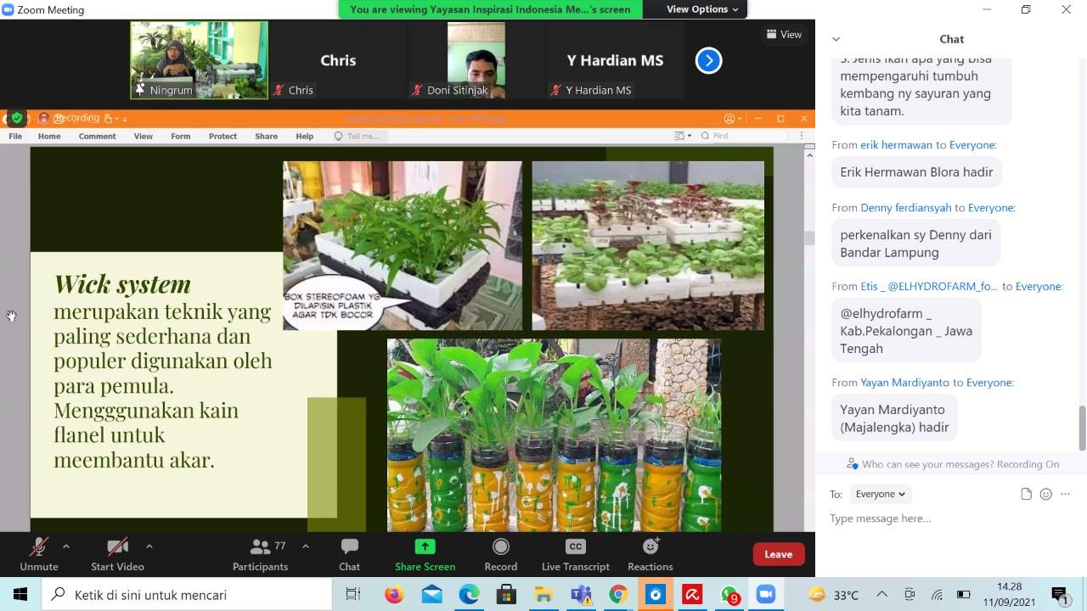This screenshot has width=1087, height=611.
Task: Unmute the microphone in Zoom
Action: pos(39,555)
